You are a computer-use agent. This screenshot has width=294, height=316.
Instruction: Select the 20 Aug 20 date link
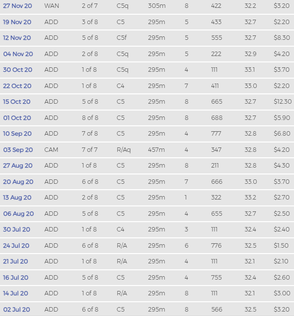pos(18,182)
